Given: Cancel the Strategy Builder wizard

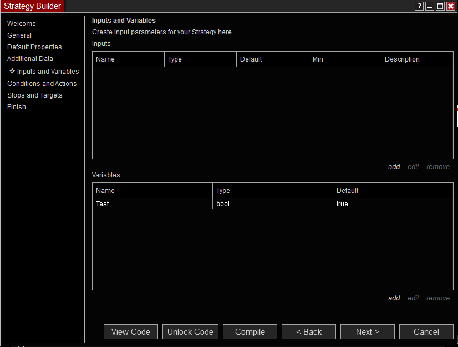Looking at the screenshot, I should pos(426,332).
